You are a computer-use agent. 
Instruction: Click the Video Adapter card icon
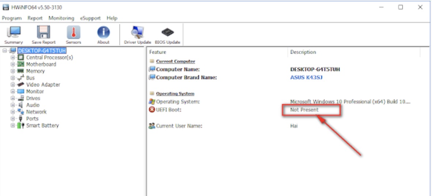21,85
